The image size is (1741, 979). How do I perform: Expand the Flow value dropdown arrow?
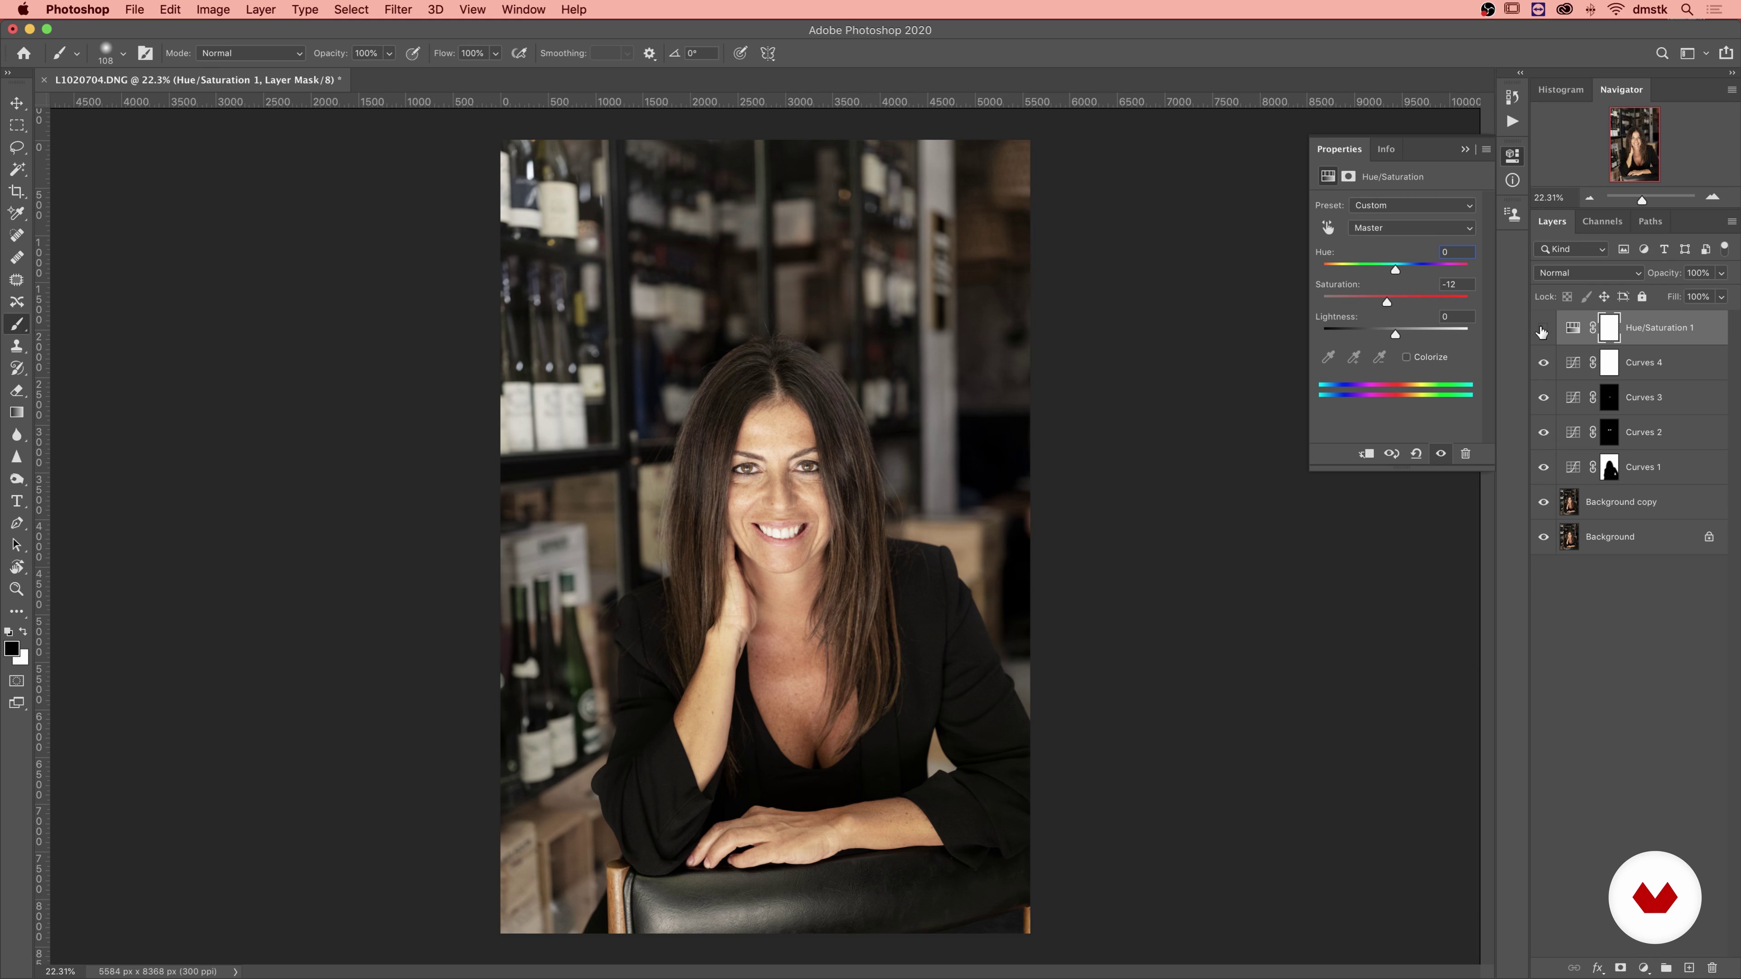coord(496,53)
